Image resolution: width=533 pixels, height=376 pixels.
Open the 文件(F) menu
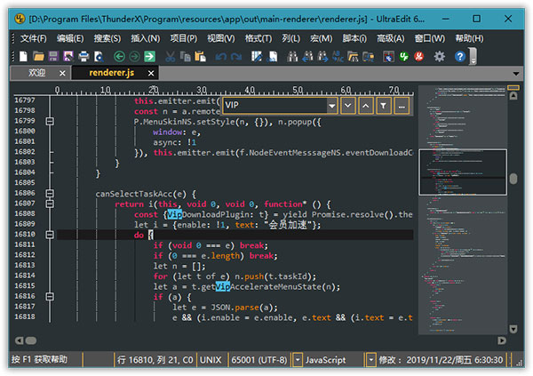(x=33, y=38)
